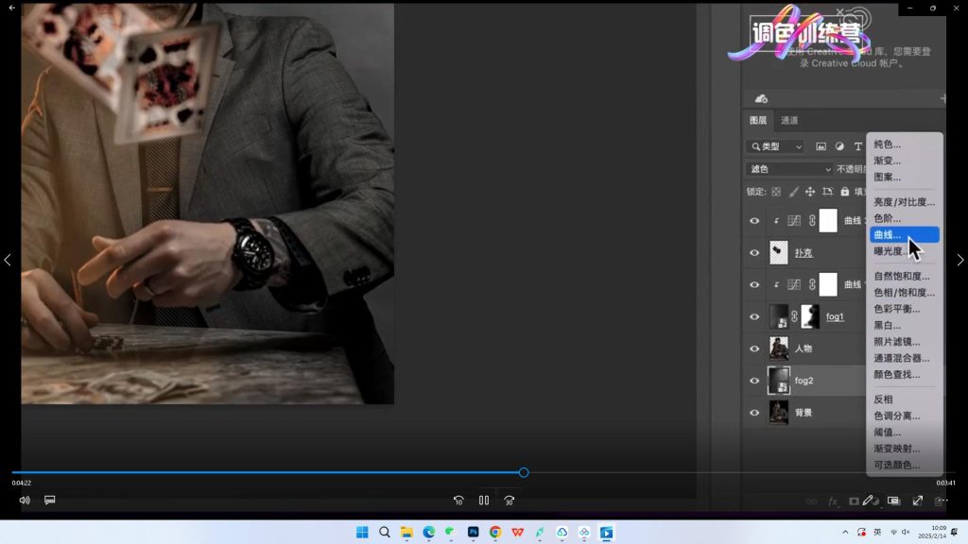This screenshot has height=544, width=968.
Task: Show hidden system tray icons chevron
Action: tap(845, 533)
